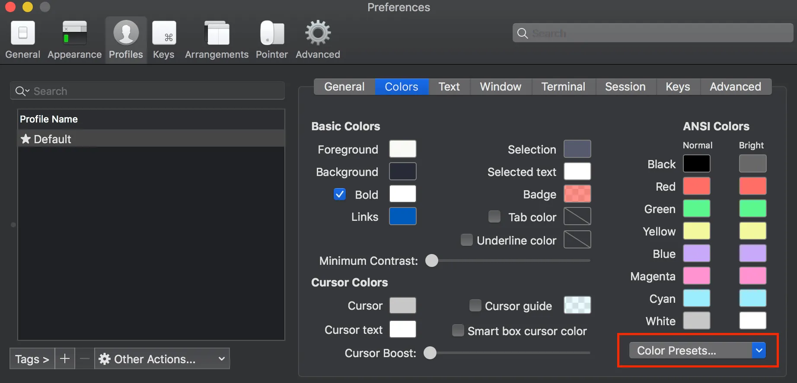Enable the Tab color checkbox
The height and width of the screenshot is (383, 797).
[494, 217]
